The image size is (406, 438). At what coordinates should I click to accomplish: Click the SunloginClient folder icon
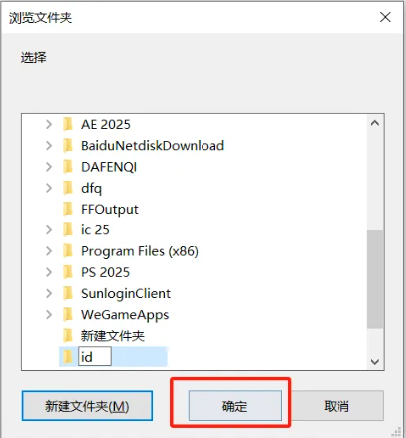coord(68,293)
